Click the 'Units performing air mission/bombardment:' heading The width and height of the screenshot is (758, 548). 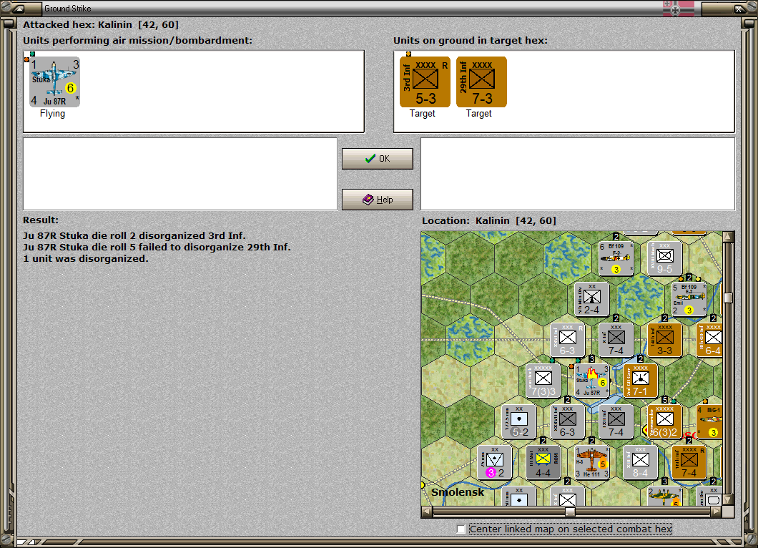[138, 41]
